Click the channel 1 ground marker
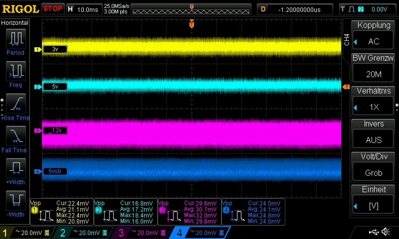399x239 pixels. (38, 49)
